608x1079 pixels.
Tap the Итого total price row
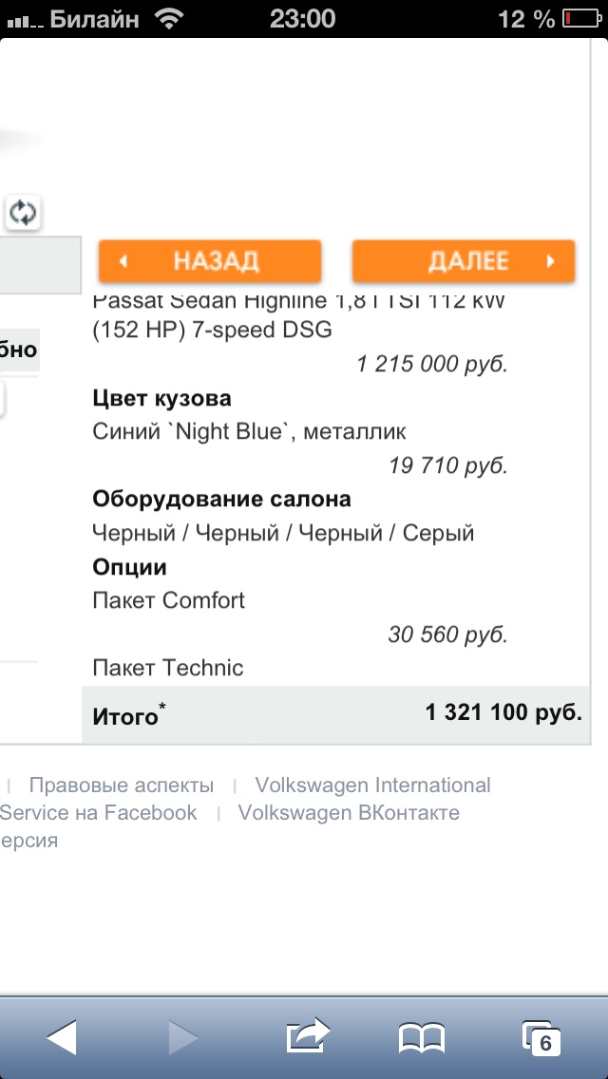[x=336, y=714]
